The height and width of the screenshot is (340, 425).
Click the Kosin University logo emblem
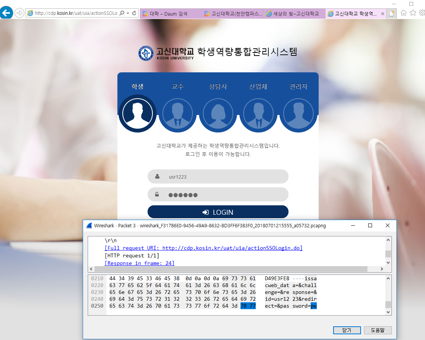tap(146, 53)
